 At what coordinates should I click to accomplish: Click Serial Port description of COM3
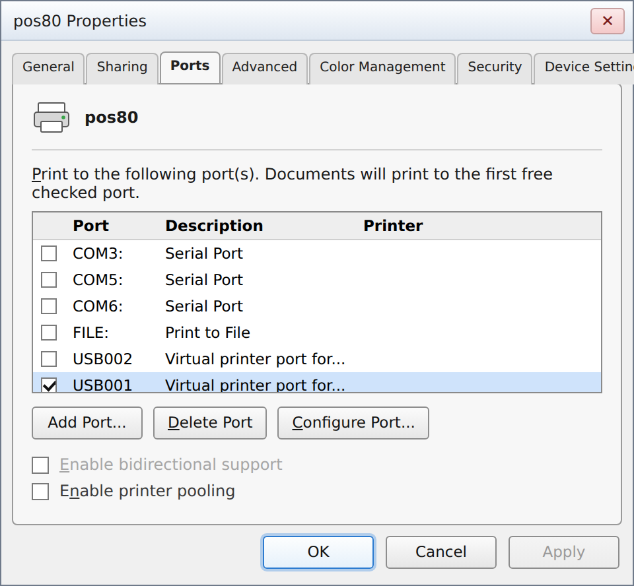coord(204,253)
